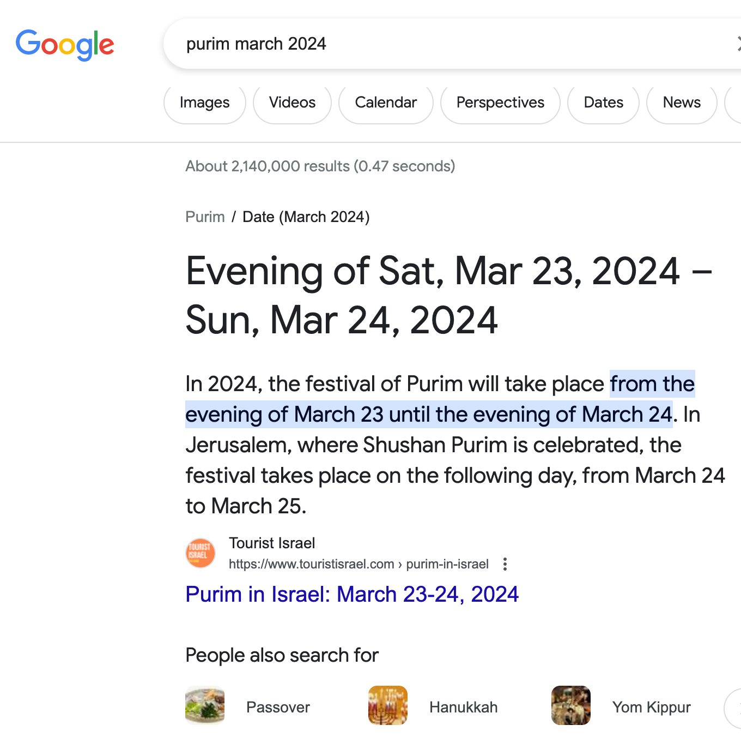
Task: Switch to the Images filter
Action: coord(205,103)
